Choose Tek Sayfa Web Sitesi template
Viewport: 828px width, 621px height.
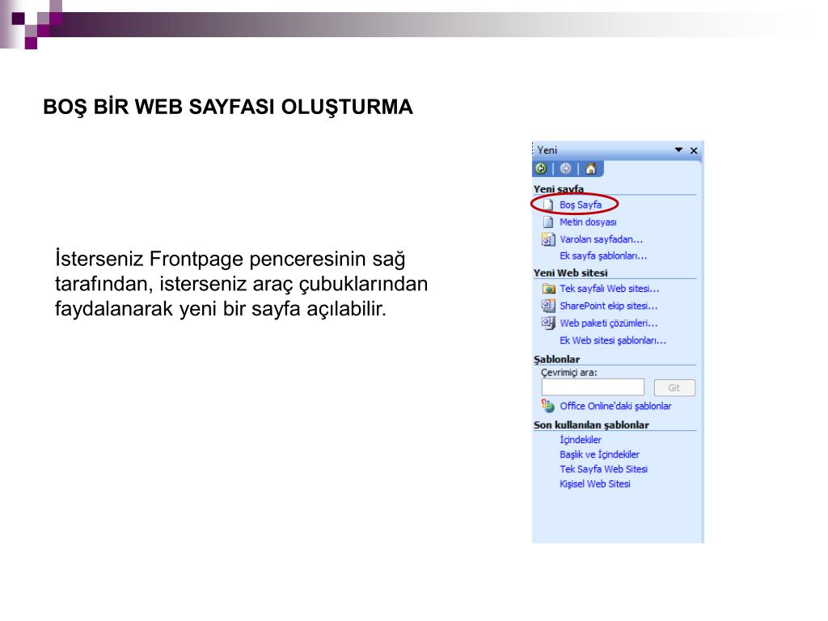(x=603, y=469)
